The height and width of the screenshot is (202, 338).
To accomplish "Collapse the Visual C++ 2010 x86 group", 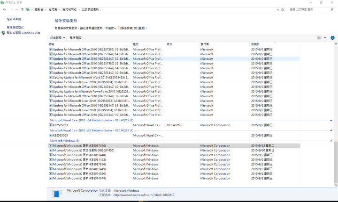I will tap(331, 130).
